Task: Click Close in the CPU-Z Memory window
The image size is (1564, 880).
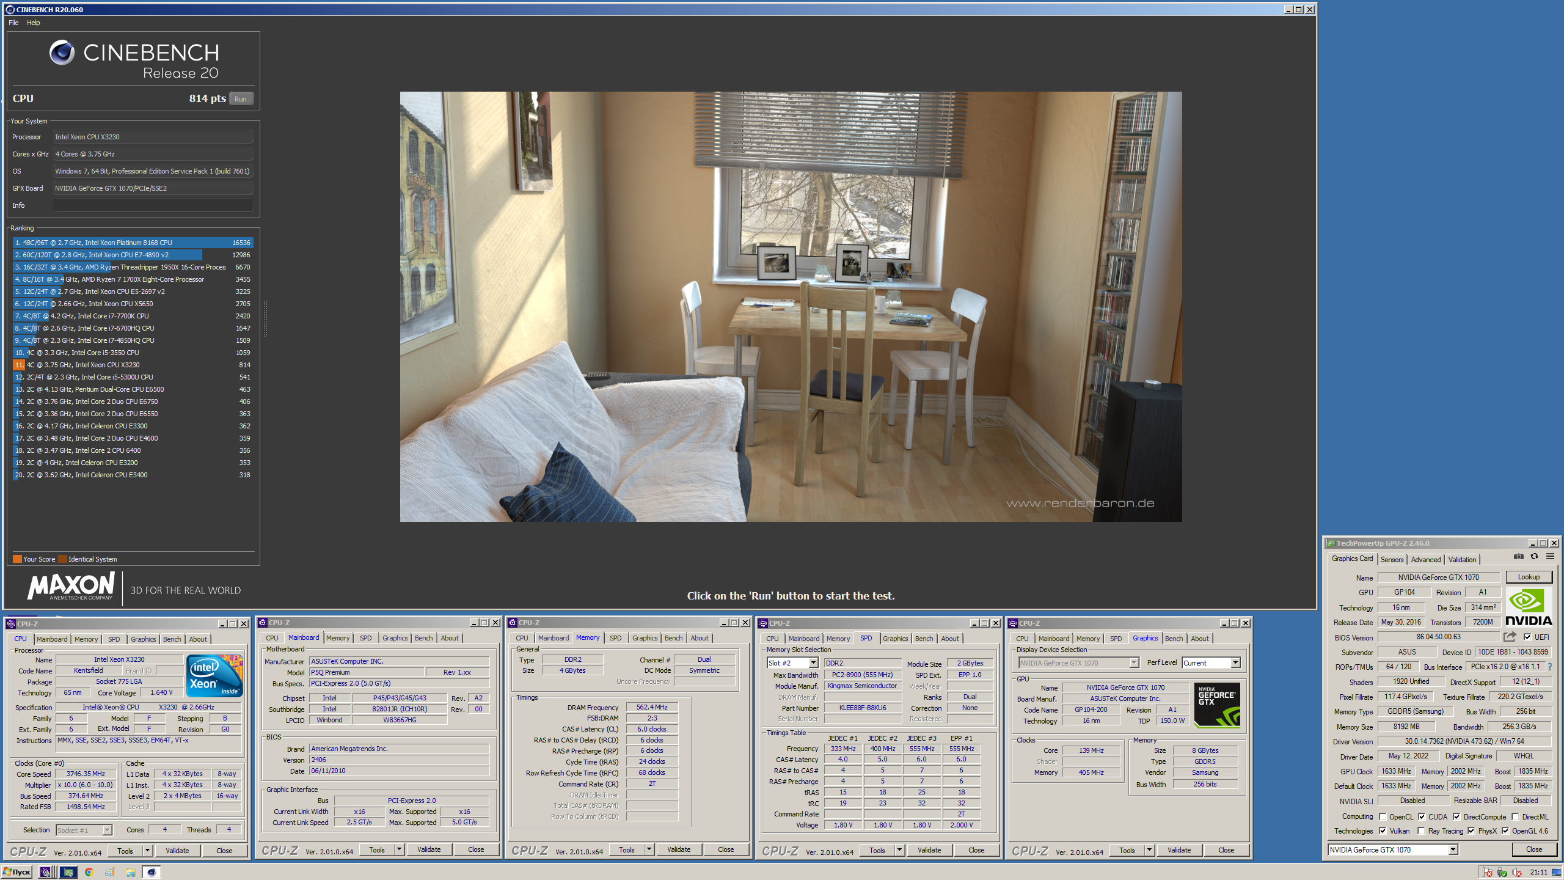Action: (x=726, y=849)
